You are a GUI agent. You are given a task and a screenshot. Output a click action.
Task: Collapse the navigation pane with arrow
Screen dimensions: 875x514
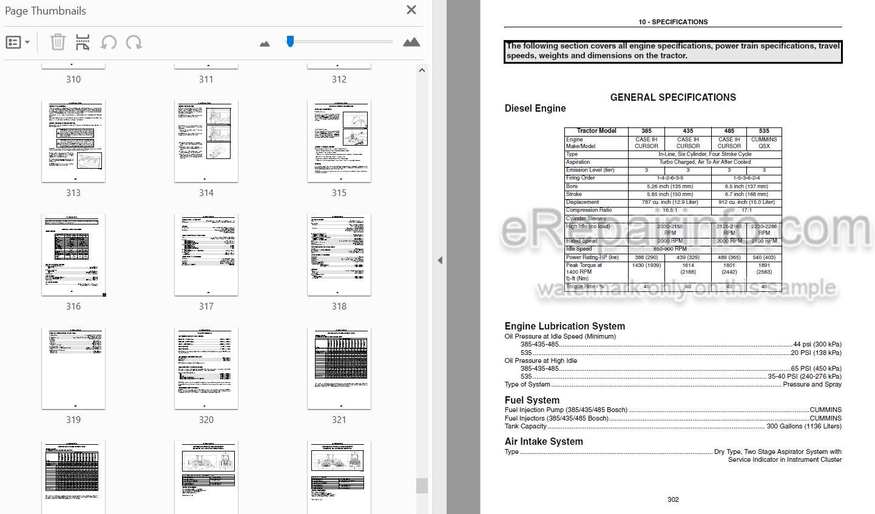[440, 260]
